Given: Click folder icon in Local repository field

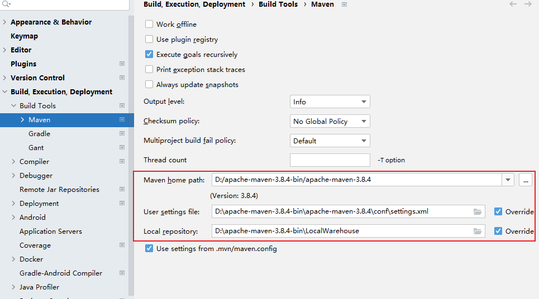Looking at the screenshot, I should [477, 231].
